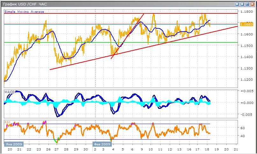Click the orange current price tag 1.1683
This screenshot has height=154, width=257.
point(247,24)
